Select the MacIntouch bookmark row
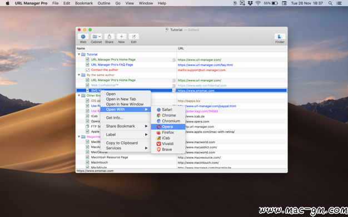348x217 pixels. pyautogui.click(x=182, y=163)
